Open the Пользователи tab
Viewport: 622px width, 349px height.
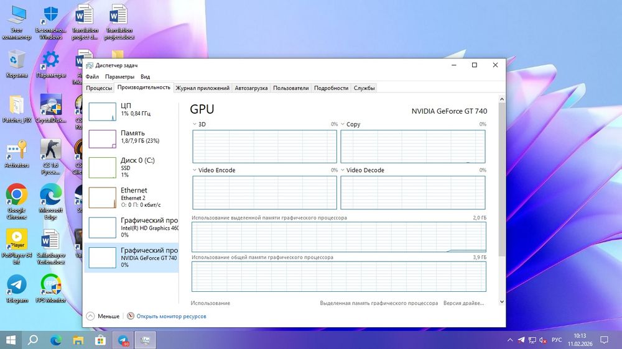pos(290,88)
